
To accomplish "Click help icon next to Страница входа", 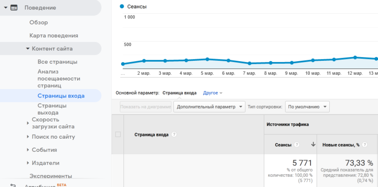I will (x=174, y=134).
